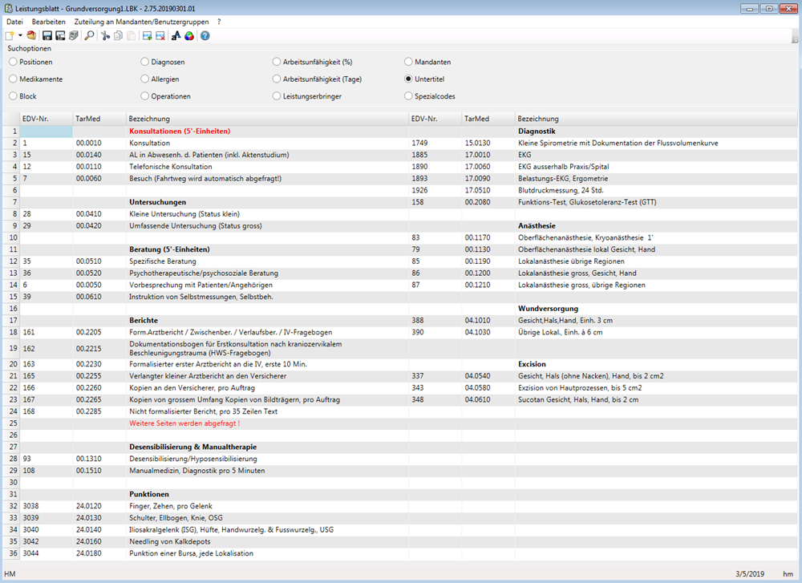This screenshot has height=583, width=802.
Task: Click the New document toolbar icon
Action: (x=10, y=36)
